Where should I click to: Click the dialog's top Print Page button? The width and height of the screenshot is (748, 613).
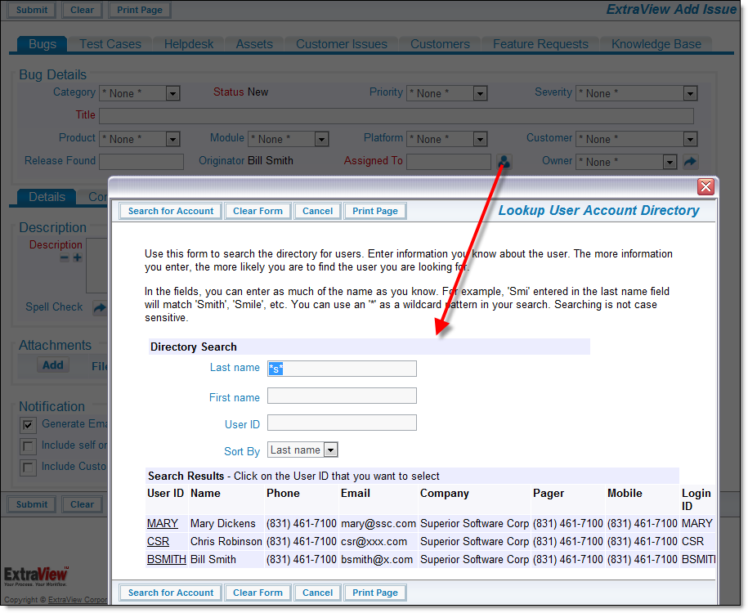[375, 212]
